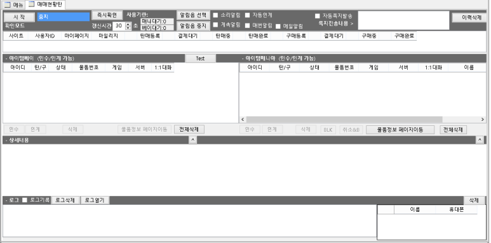Collapse the left 상세내용 panel caret

coord(193,140)
